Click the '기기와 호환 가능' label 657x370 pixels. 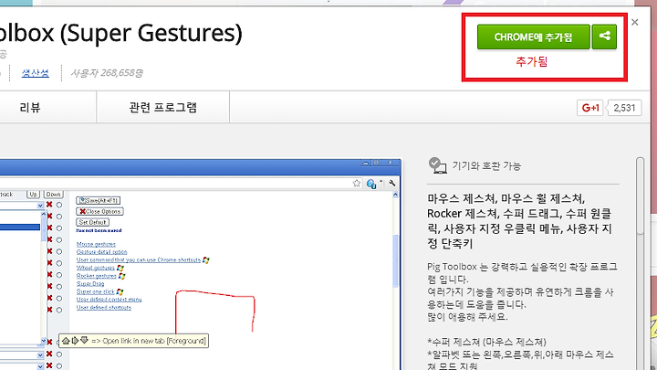tap(486, 165)
